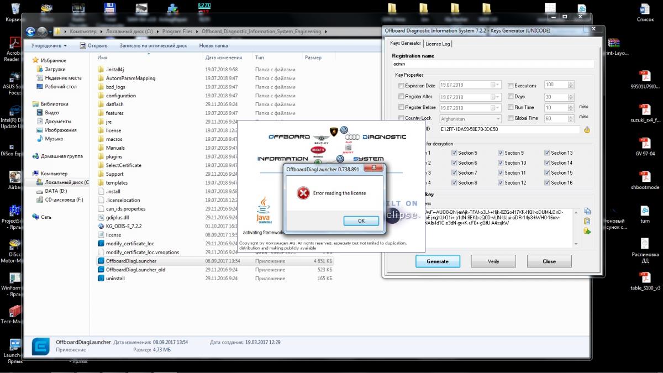Image resolution: width=663 pixels, height=373 pixels.
Task: Click Verify button in Keys Generator
Action: coord(493,261)
